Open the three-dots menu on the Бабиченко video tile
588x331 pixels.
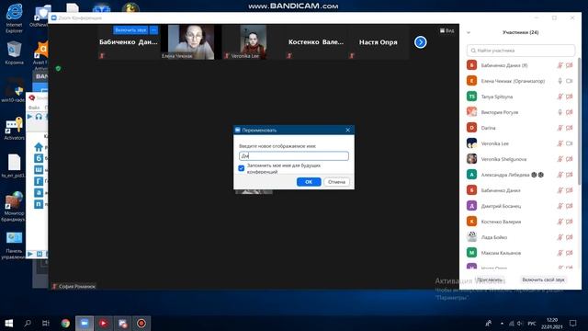[x=153, y=30]
